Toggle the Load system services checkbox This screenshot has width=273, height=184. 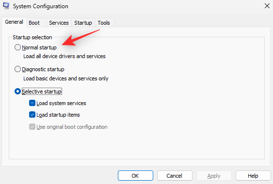pyautogui.click(x=32, y=103)
